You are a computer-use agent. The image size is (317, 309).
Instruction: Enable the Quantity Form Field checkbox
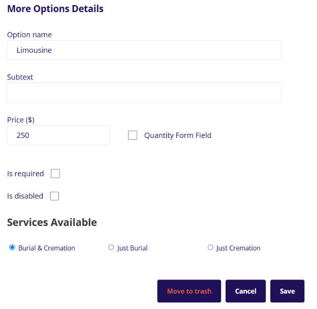(x=133, y=135)
